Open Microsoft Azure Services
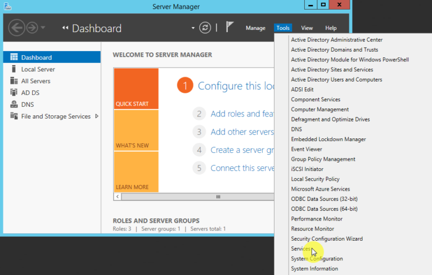 coord(321,189)
